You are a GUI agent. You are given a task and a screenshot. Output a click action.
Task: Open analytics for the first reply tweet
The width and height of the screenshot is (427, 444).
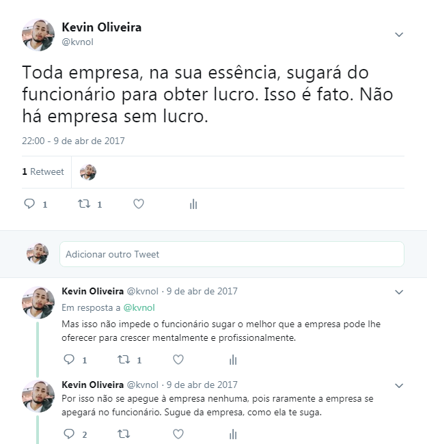click(233, 359)
